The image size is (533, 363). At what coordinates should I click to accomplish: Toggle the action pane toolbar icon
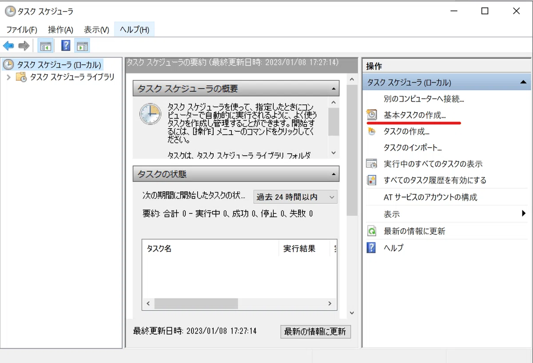click(82, 45)
